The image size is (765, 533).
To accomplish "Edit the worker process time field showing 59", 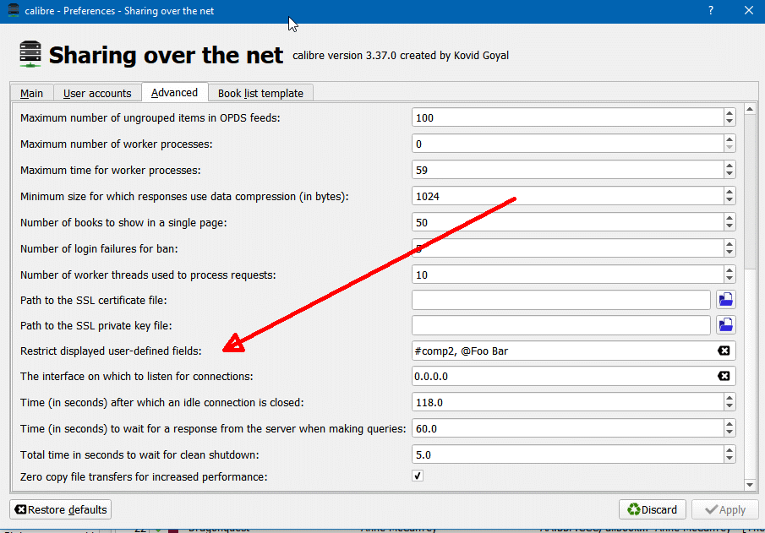I will pos(568,170).
